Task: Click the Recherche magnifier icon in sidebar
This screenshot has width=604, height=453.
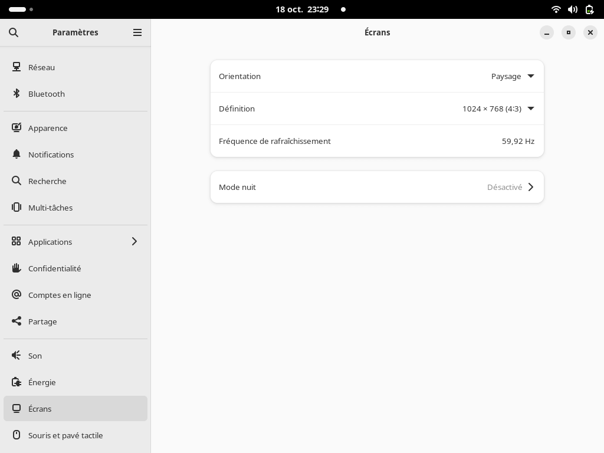Action: 16,180
